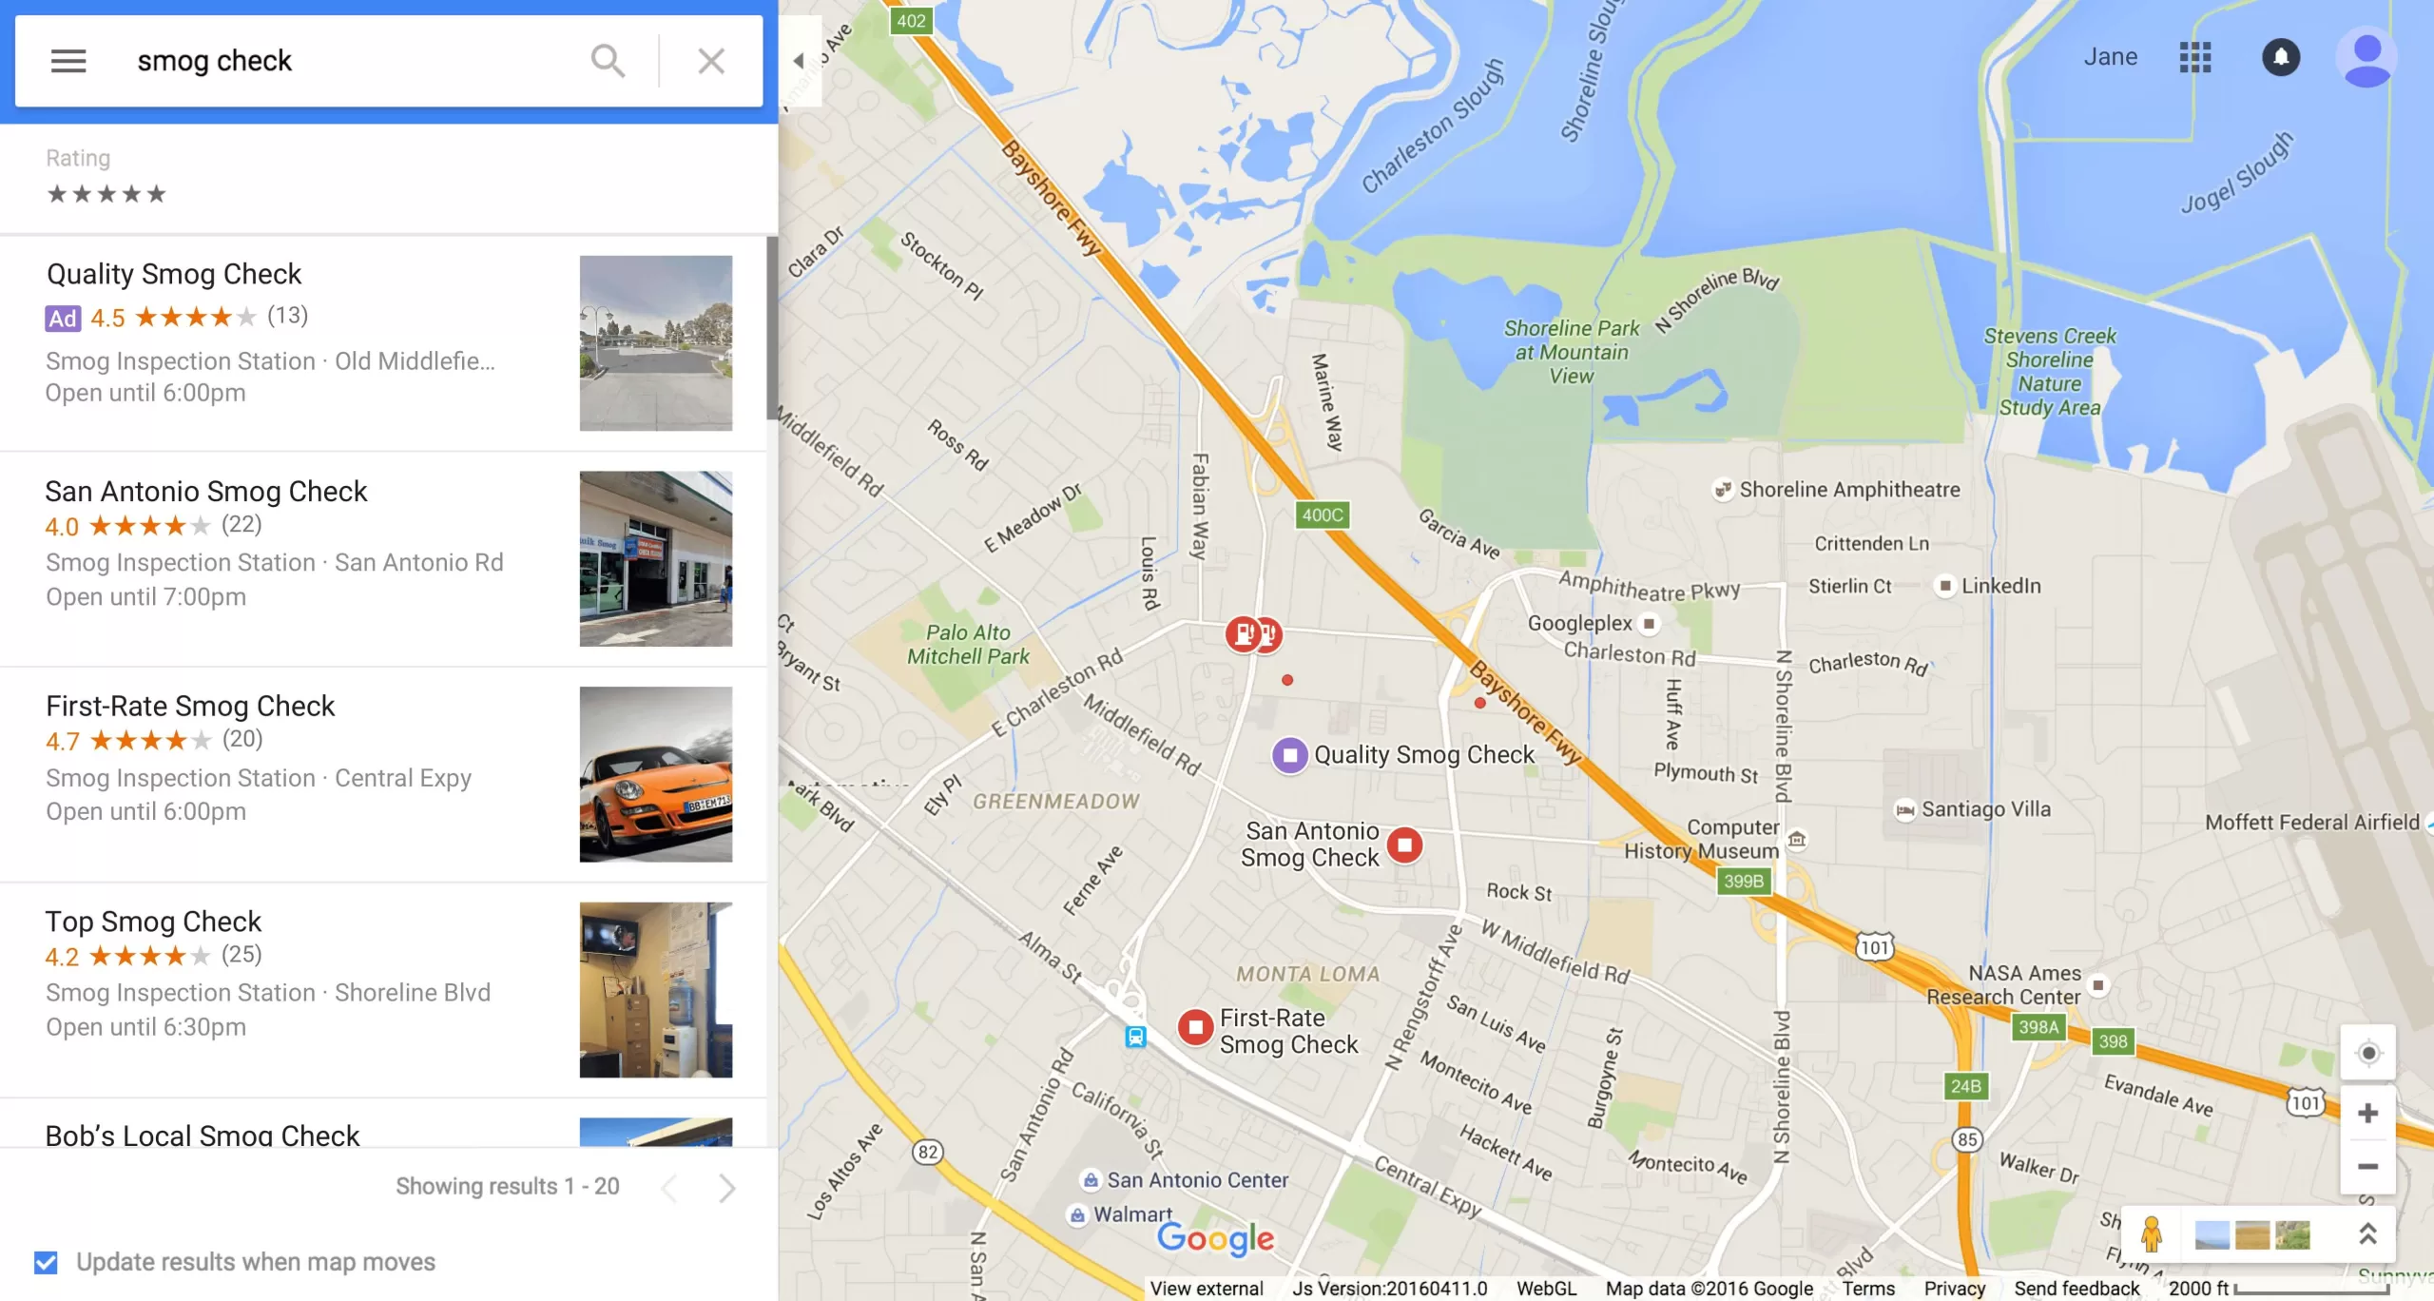Click the search magnifier icon
The width and height of the screenshot is (2434, 1301).
point(608,60)
